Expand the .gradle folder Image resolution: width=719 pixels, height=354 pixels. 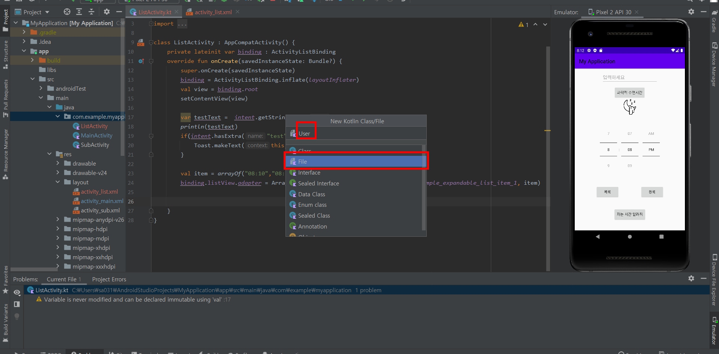point(24,32)
